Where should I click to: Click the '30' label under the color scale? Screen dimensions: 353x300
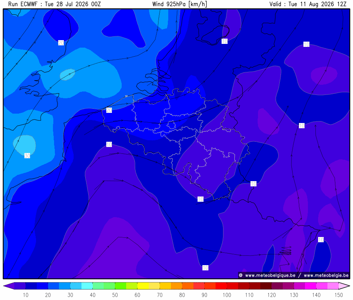click(x=70, y=295)
